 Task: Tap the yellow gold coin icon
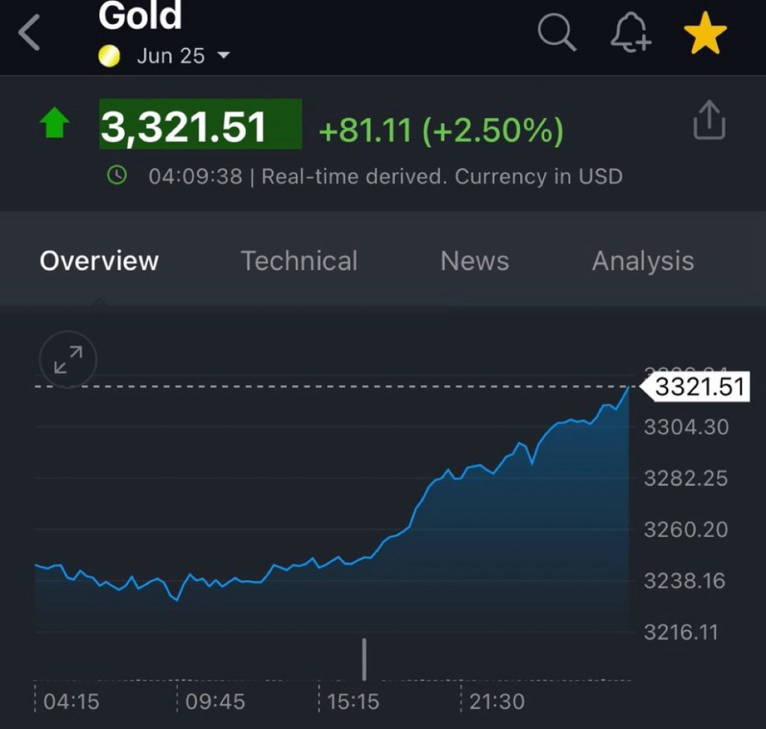coord(110,56)
